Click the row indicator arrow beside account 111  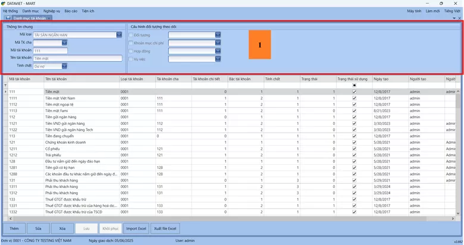(5, 92)
